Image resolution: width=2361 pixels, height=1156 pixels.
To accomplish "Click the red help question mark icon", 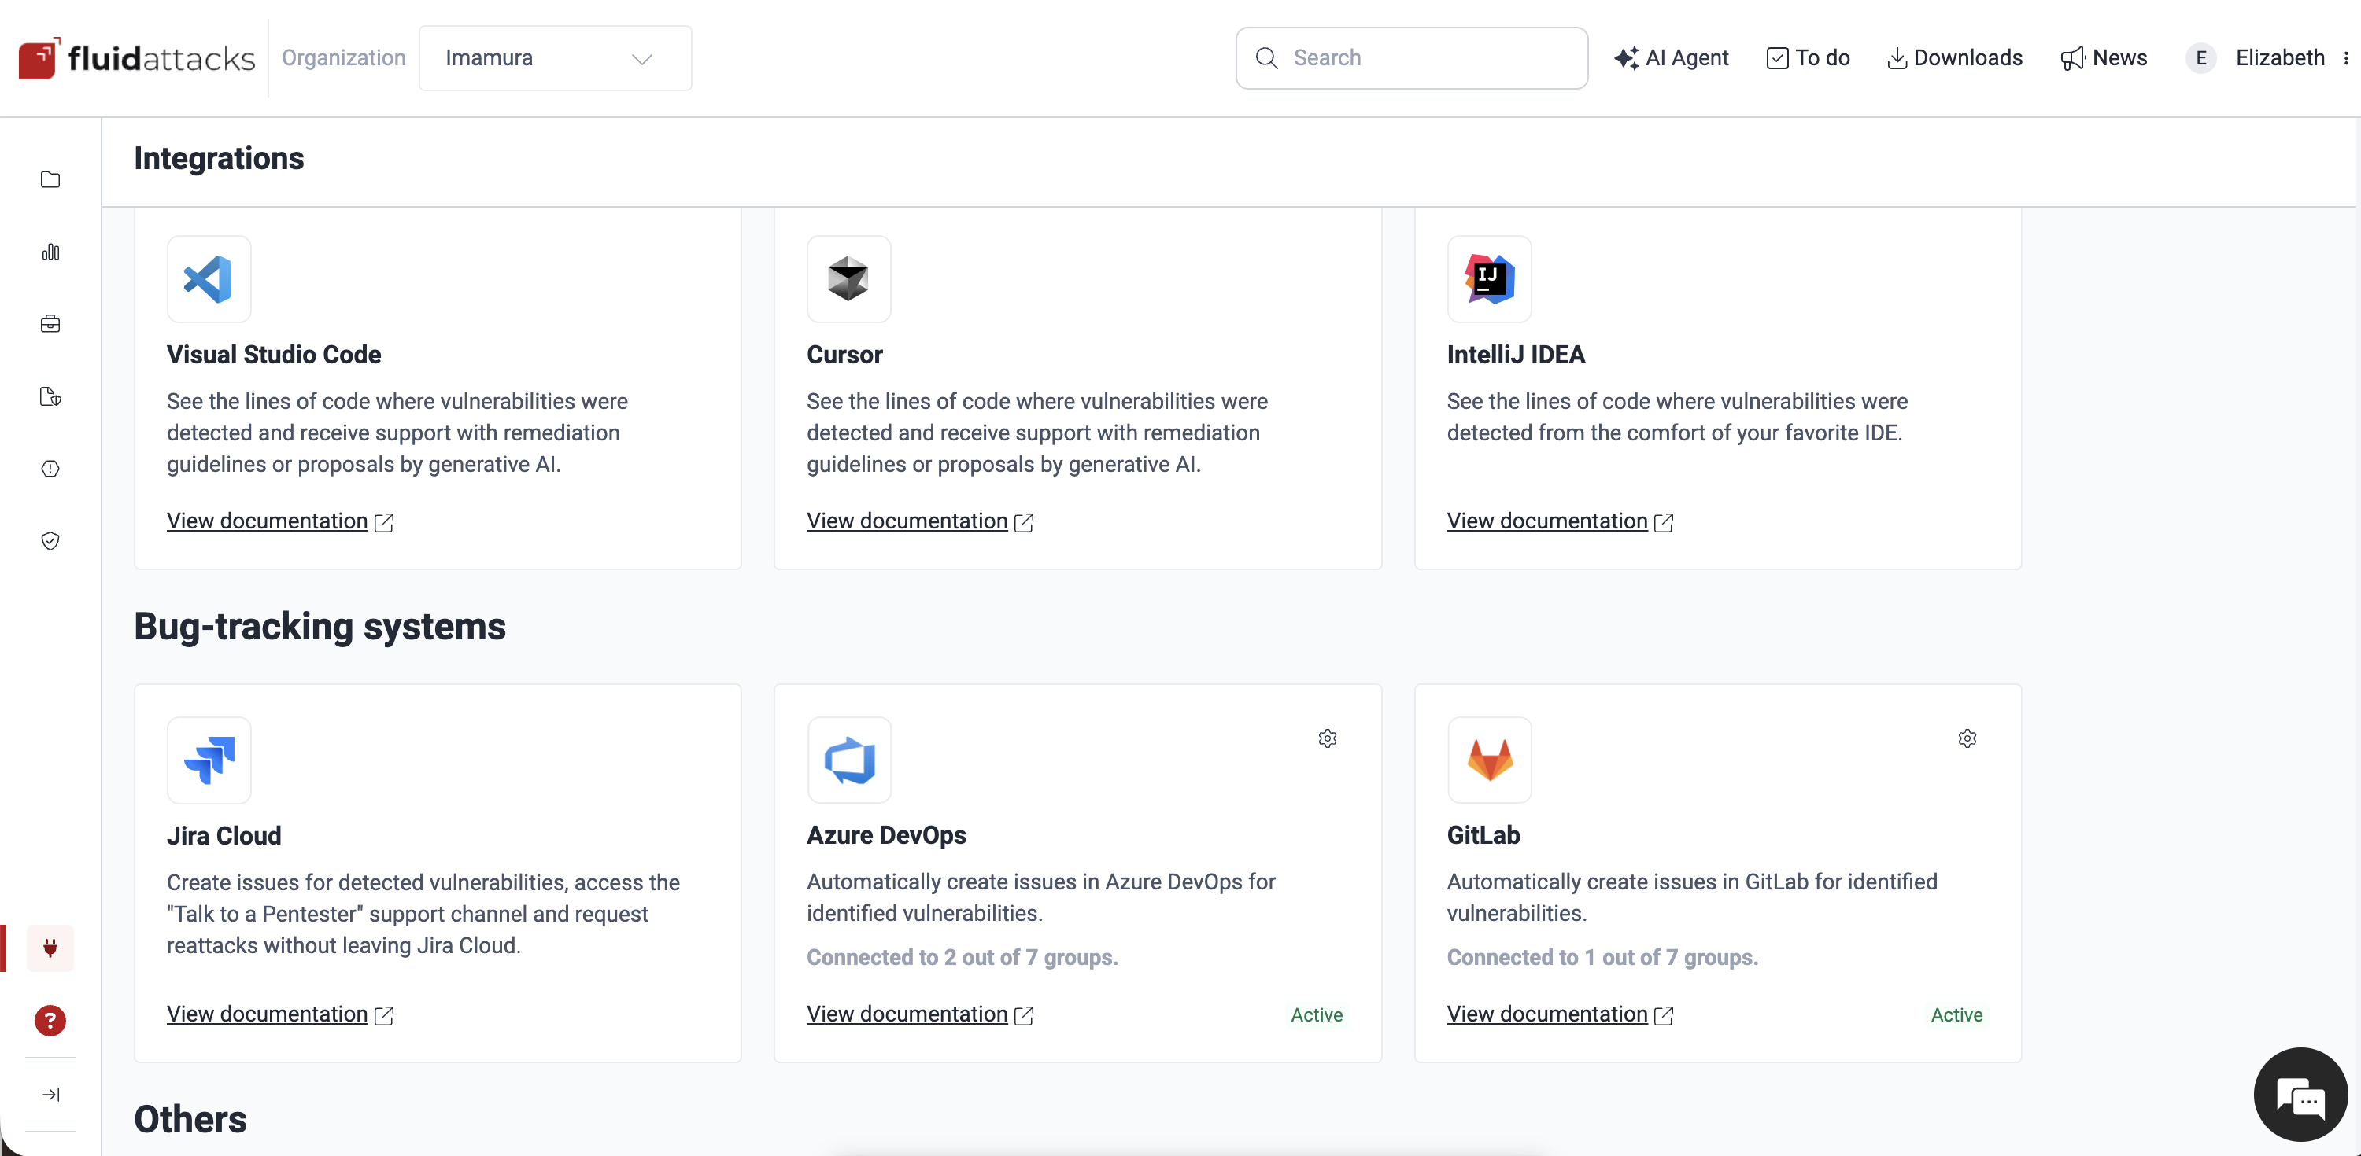I will [50, 1021].
